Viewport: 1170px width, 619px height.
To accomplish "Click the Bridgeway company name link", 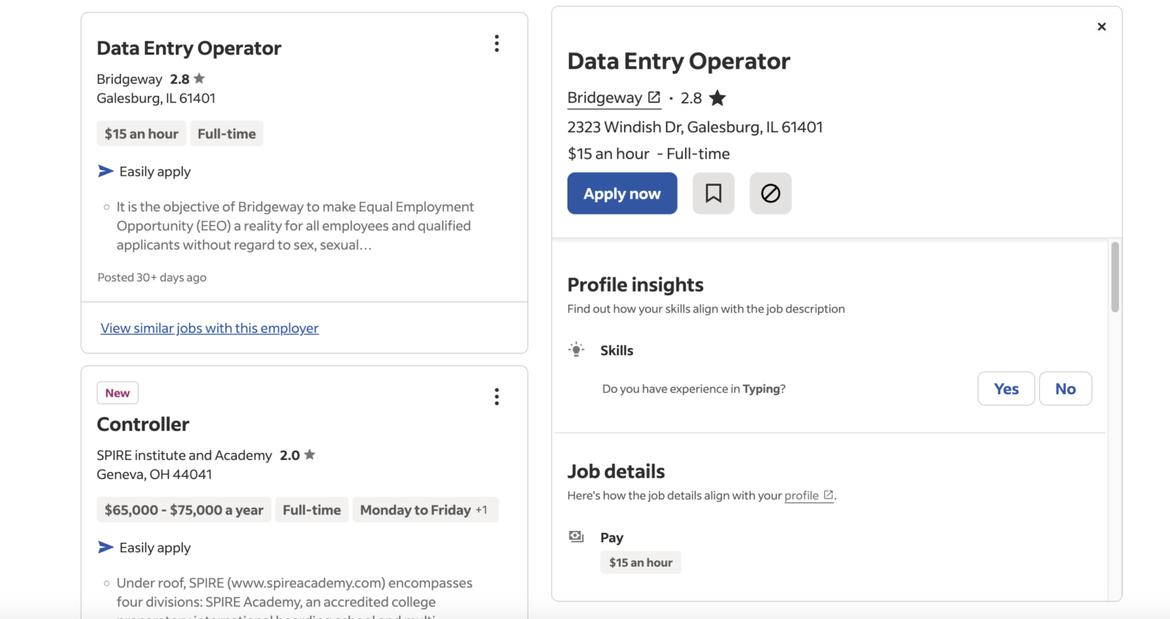I will tap(606, 97).
